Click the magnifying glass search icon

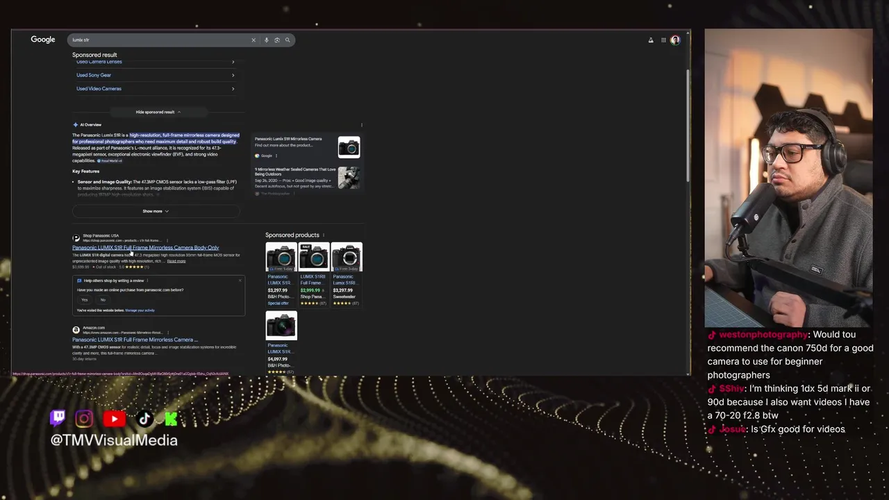coord(288,40)
